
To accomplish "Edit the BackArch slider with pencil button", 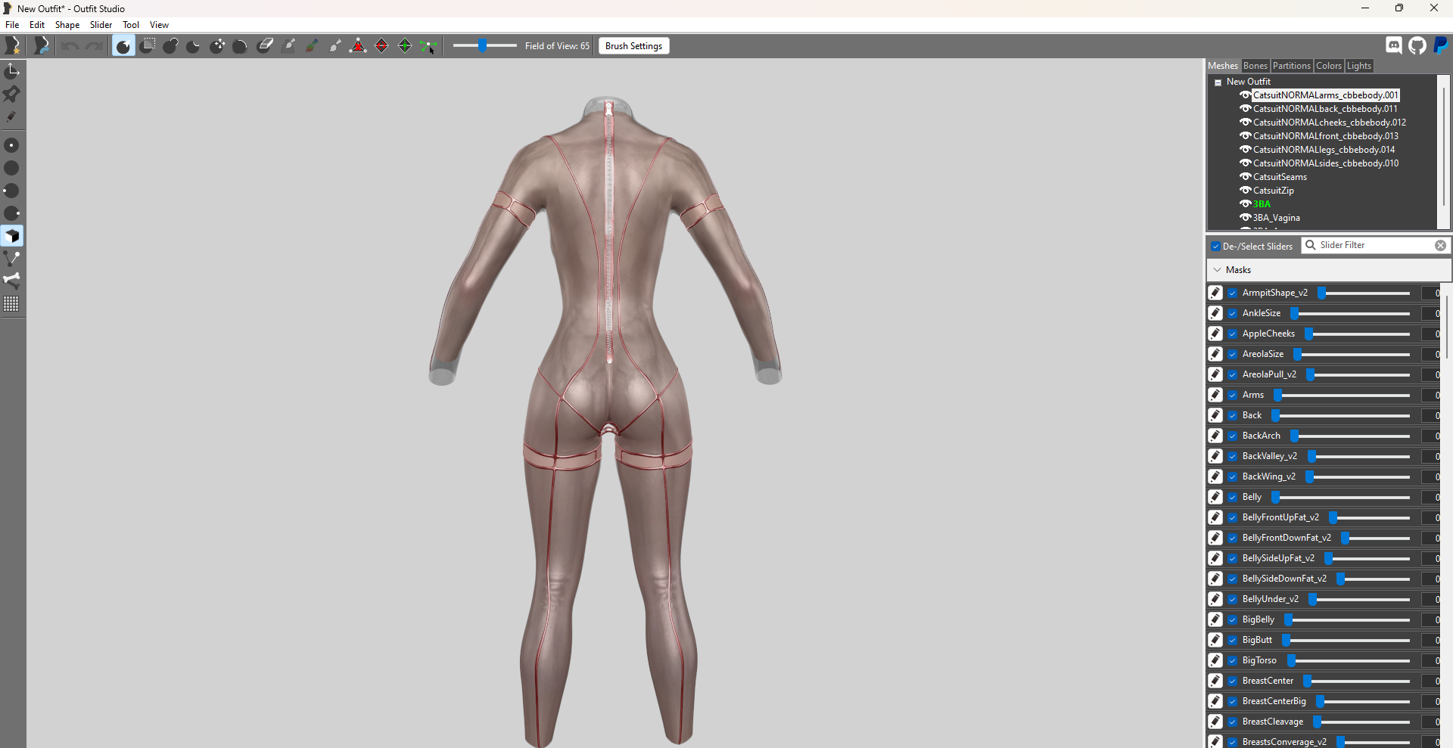I will [1215, 436].
